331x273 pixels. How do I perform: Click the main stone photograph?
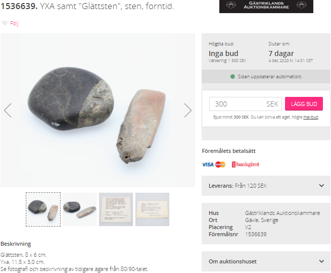coord(98,110)
